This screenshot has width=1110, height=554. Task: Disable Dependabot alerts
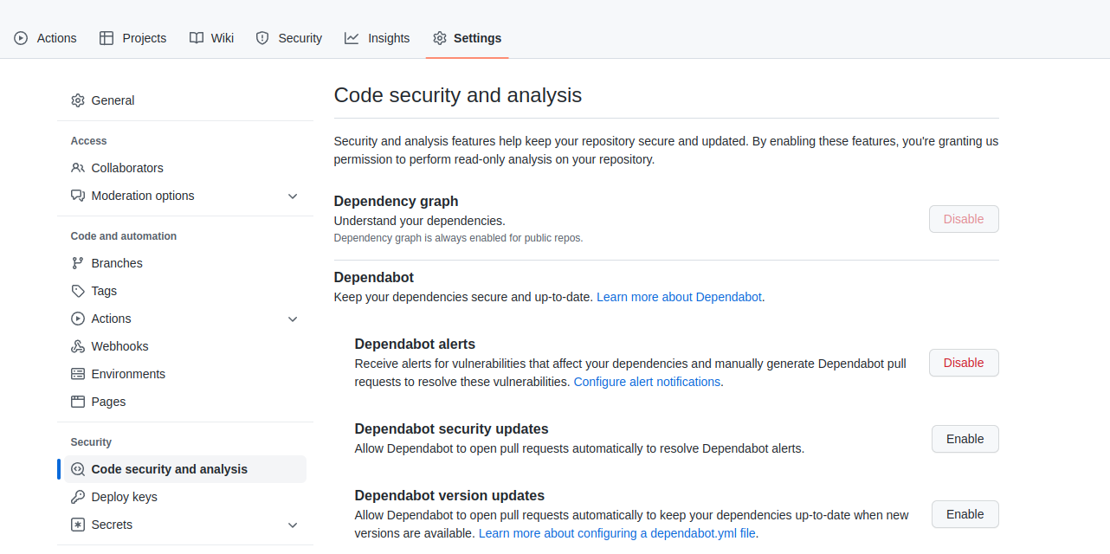[964, 363]
